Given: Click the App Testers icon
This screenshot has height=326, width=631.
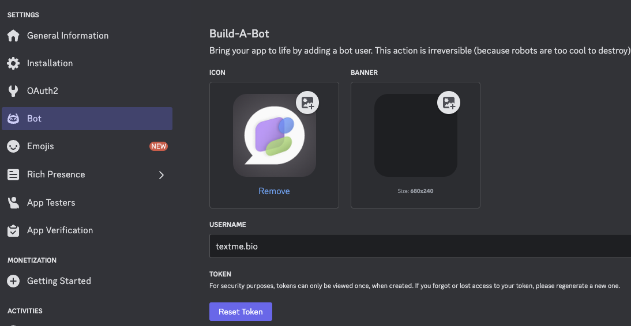Looking at the screenshot, I should pyautogui.click(x=13, y=203).
